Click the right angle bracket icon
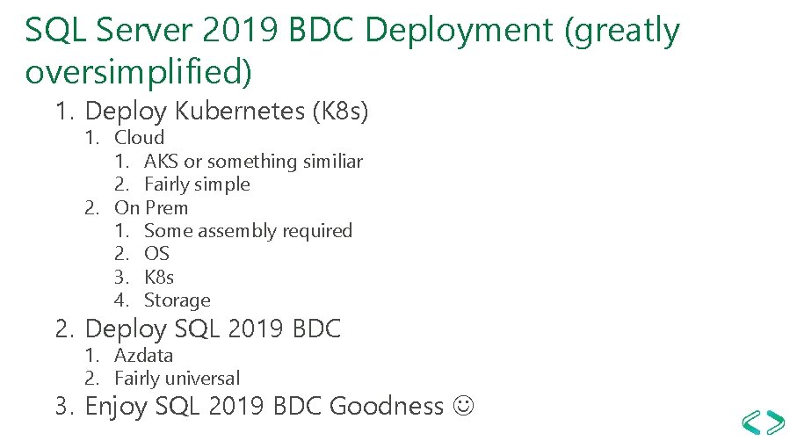This screenshot has width=797, height=448. (x=775, y=423)
